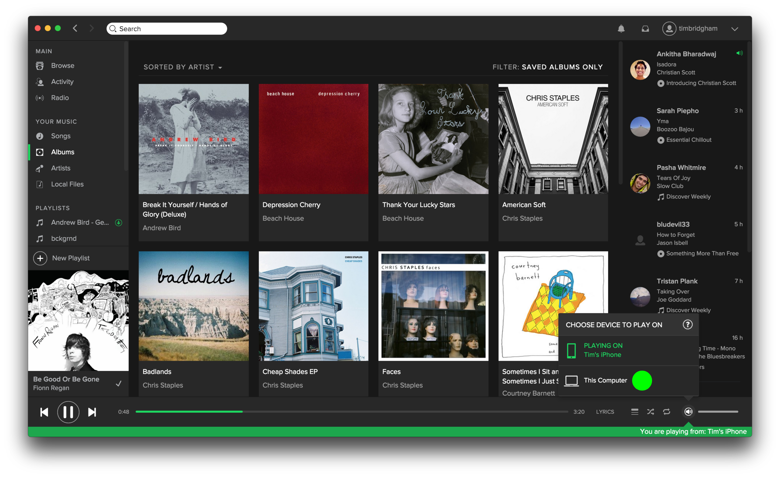The height and width of the screenshot is (477, 780).
Task: Open the Depression Cherry album cover
Action: click(x=313, y=139)
